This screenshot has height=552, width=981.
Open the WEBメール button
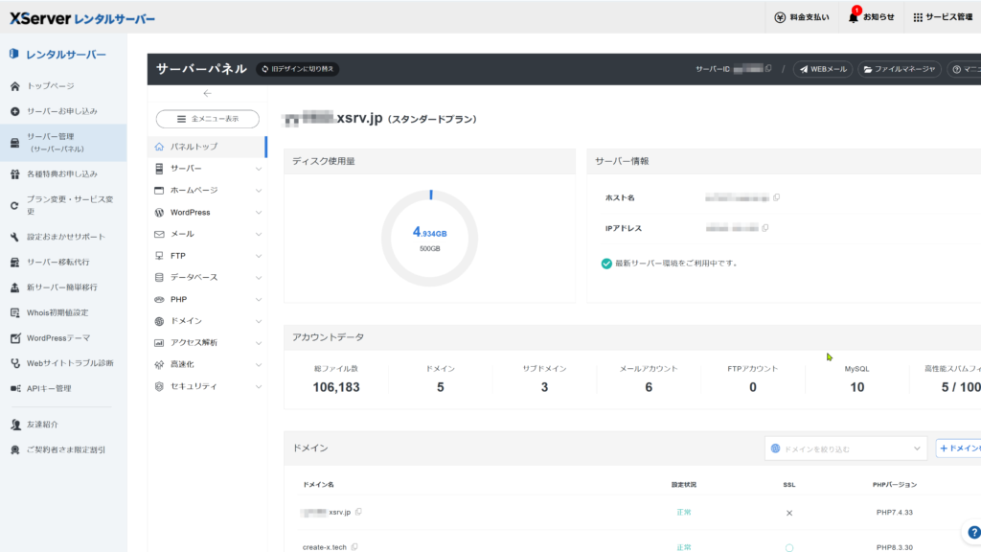823,69
